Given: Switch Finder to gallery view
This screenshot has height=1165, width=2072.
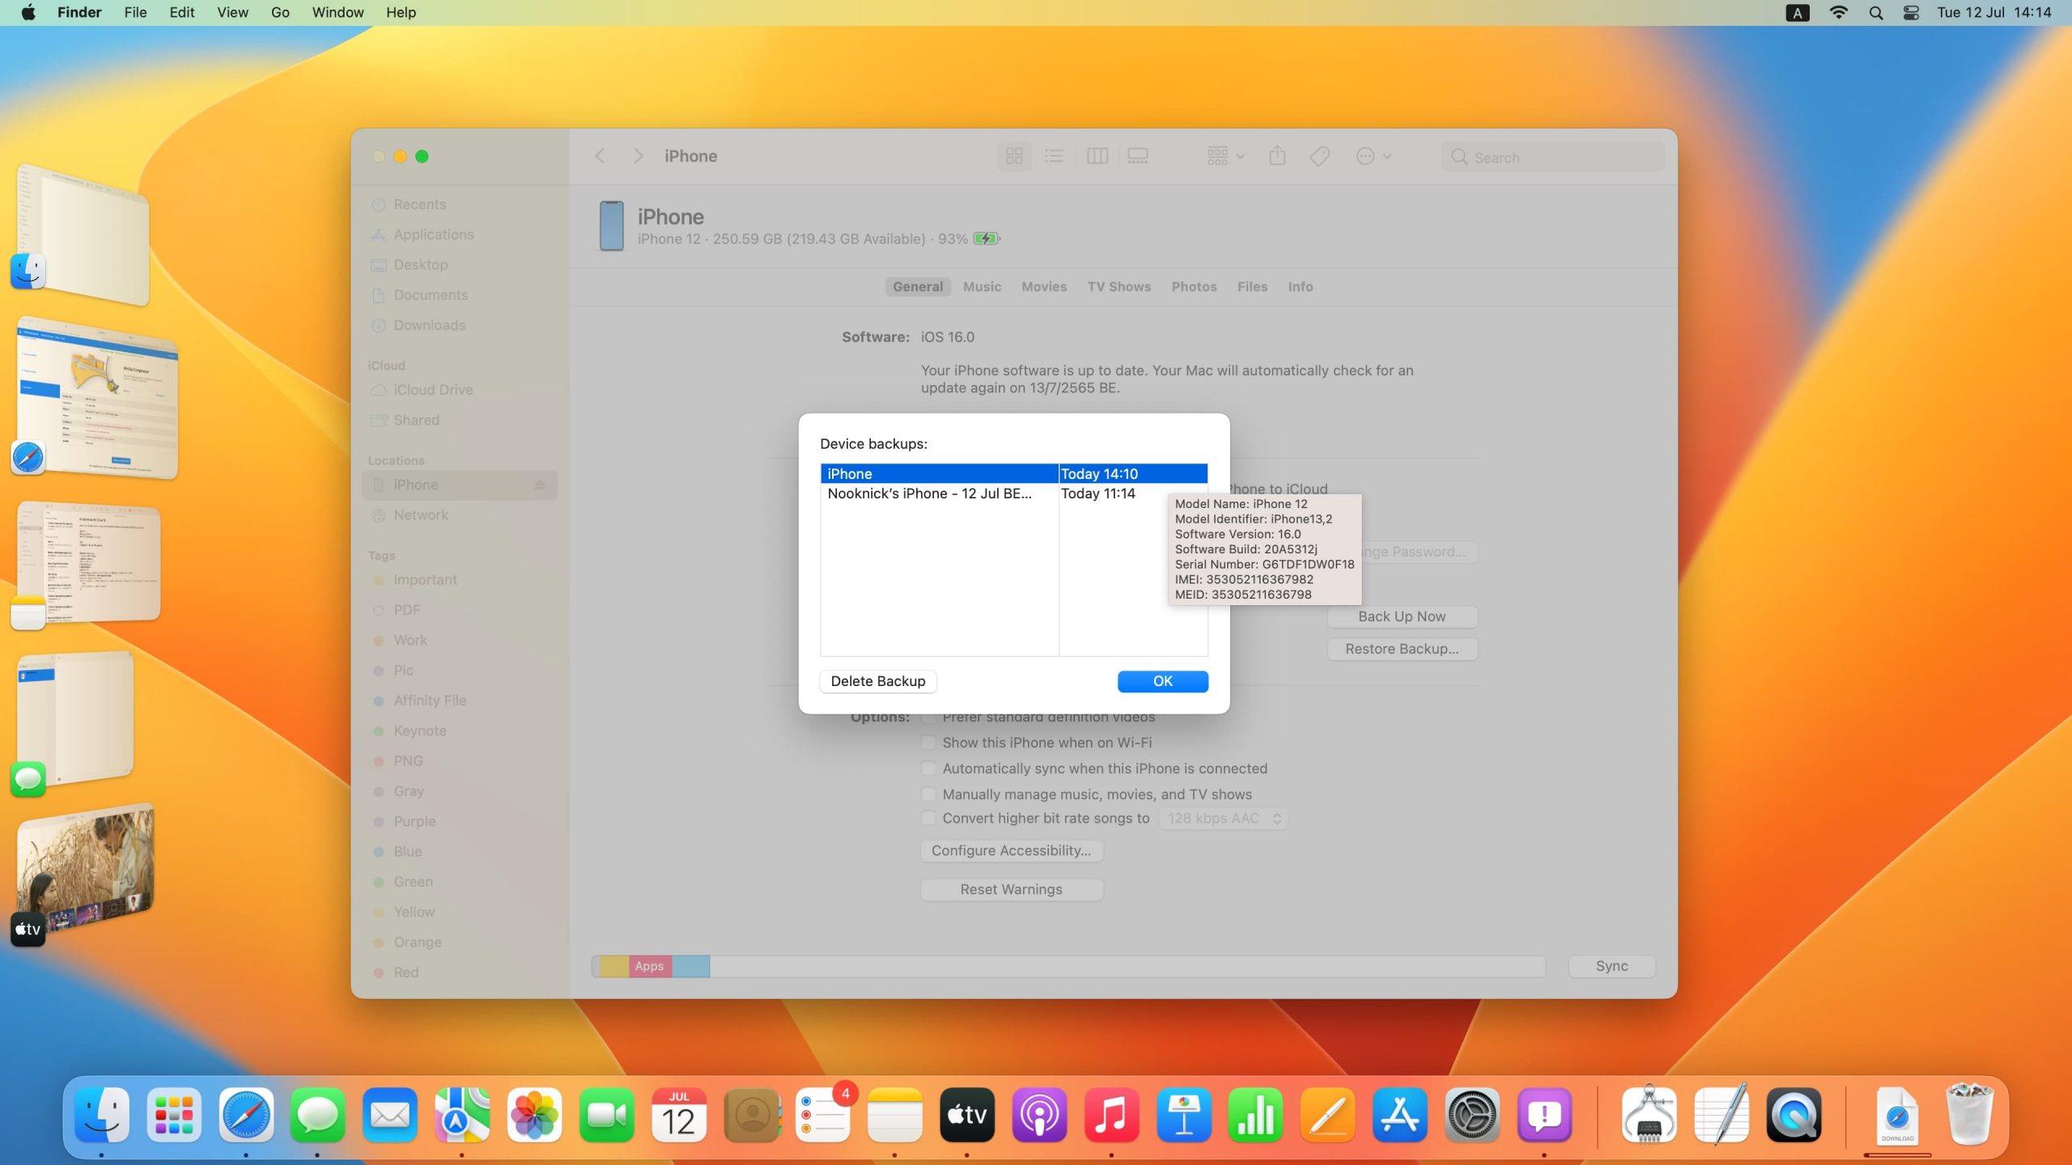Looking at the screenshot, I should tap(1138, 156).
